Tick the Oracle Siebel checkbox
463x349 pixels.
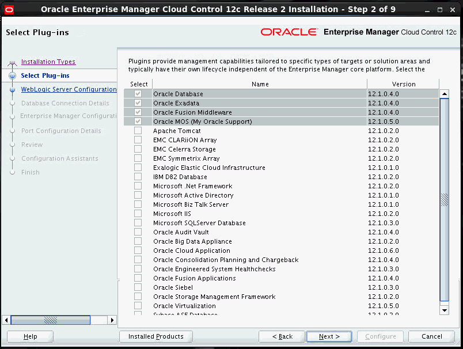point(138,287)
